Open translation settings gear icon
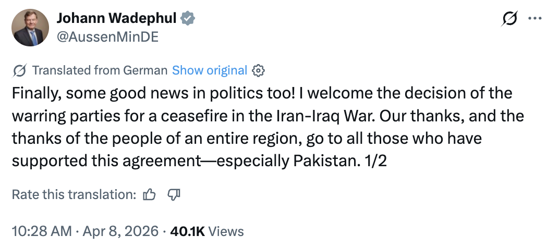Image resolution: width=559 pixels, height=248 pixels. [x=258, y=70]
